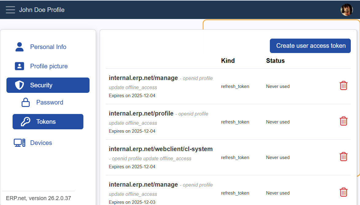
Task: Open the Security settings section
Action: (48, 85)
